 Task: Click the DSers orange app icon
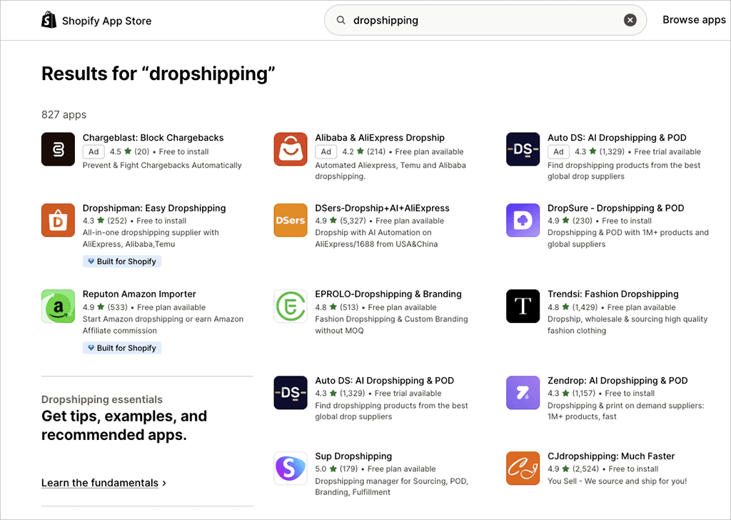(291, 220)
